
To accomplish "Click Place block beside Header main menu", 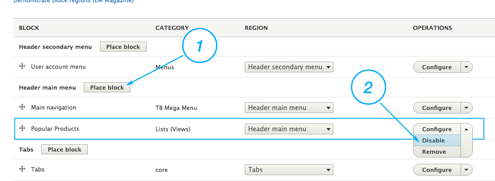I will (107, 87).
